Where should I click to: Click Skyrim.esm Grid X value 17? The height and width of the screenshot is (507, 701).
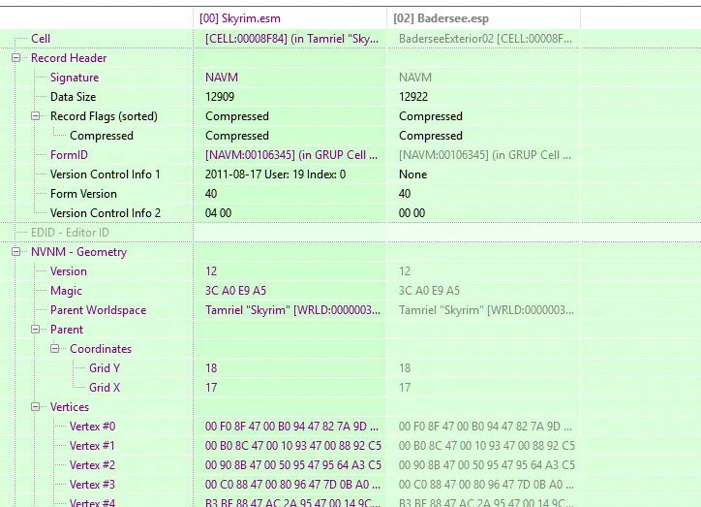pos(211,388)
